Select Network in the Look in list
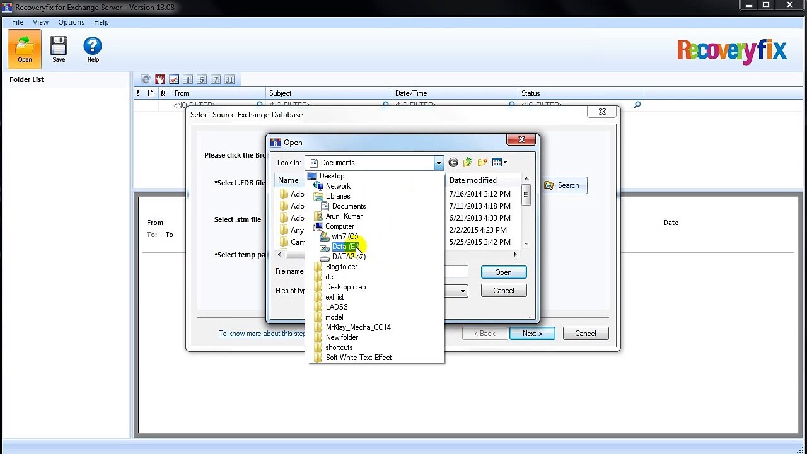Viewport: 807px width, 454px height. [x=338, y=186]
